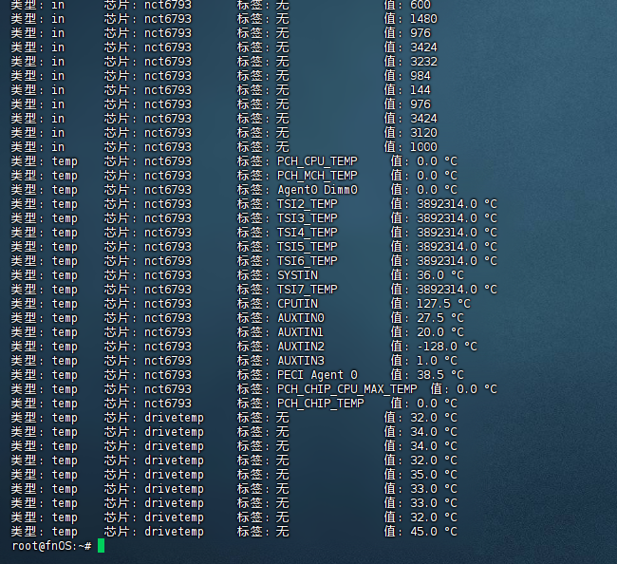Click the CPUTIN label

coord(297,304)
